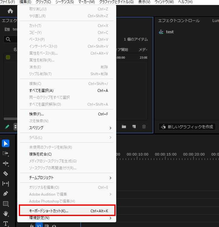Pick the Slip tool
This screenshot has height=227, width=219.
coord(6,183)
